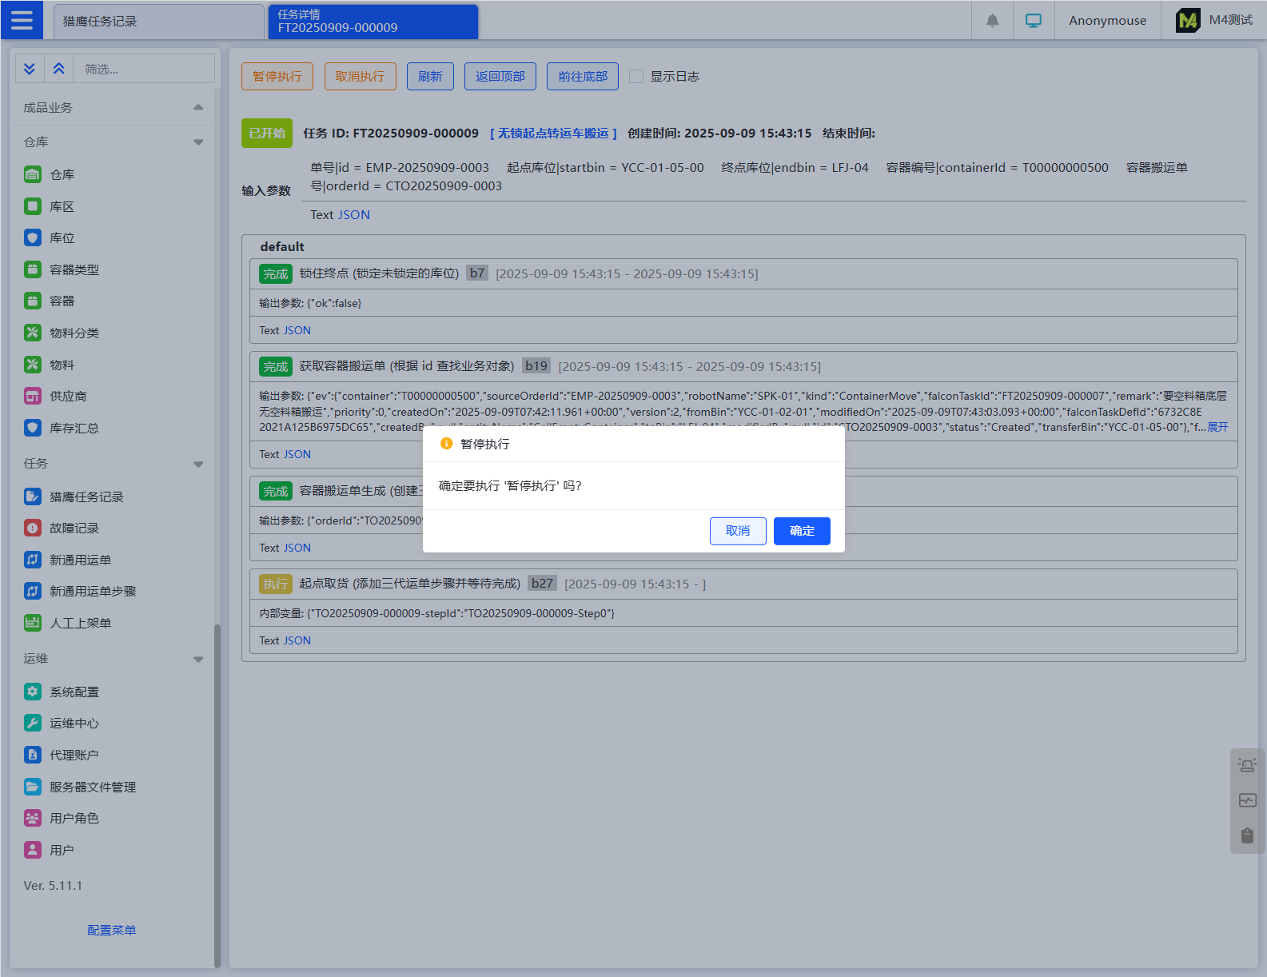Click the monitor screen icon
1267x977 pixels.
pyautogui.click(x=1034, y=21)
